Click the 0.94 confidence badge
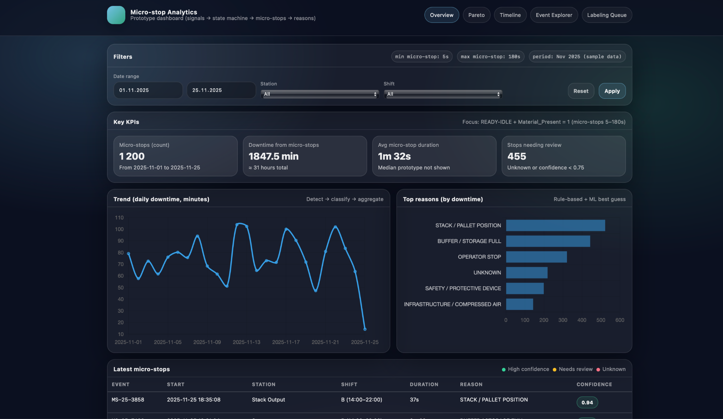The height and width of the screenshot is (419, 723). [x=587, y=402]
